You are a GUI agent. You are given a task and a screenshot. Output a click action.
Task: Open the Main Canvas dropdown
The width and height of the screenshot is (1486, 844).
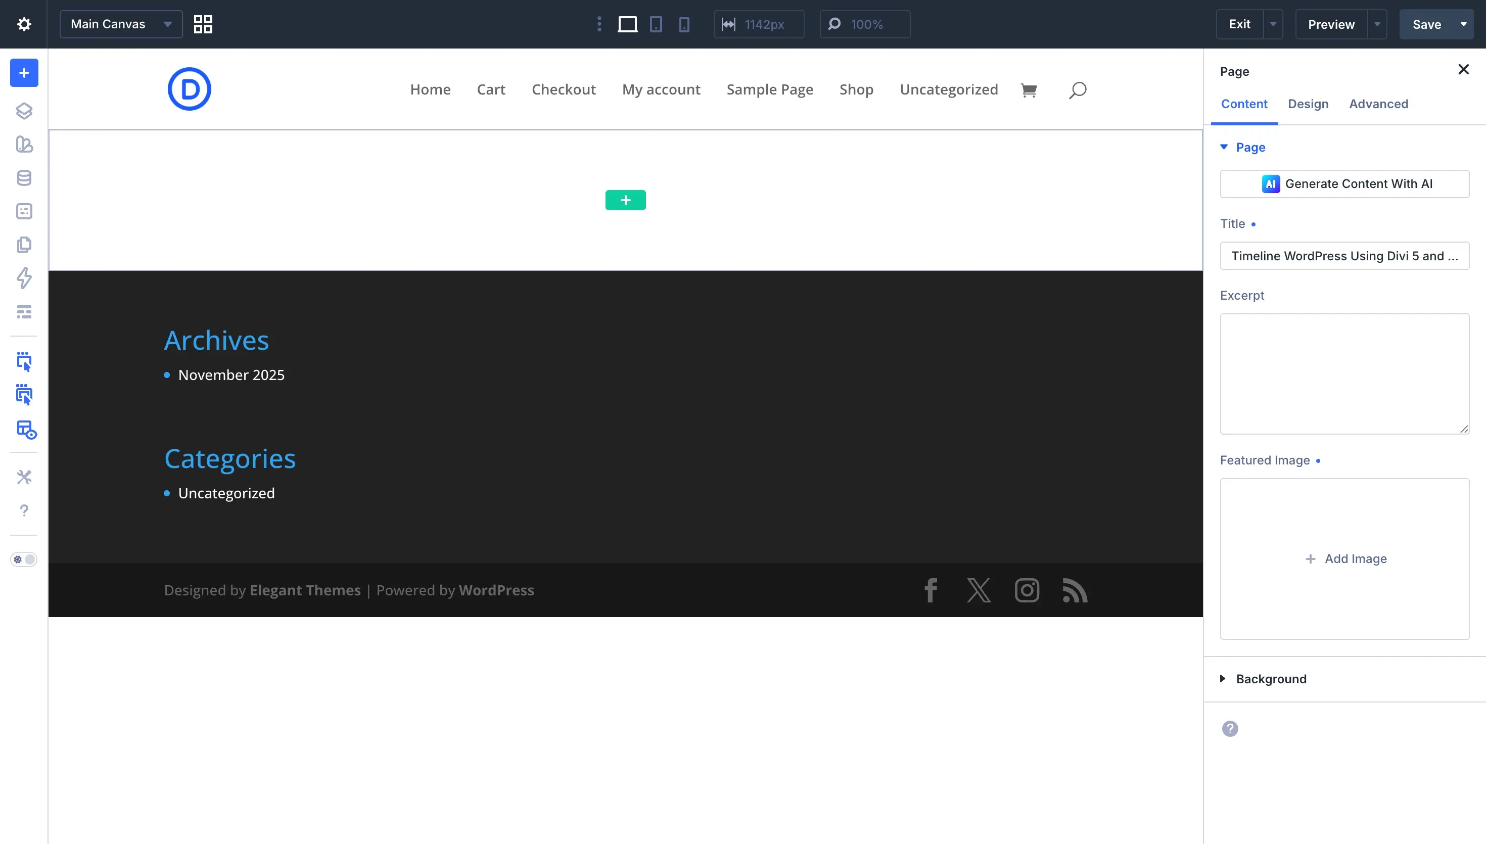[x=121, y=24]
